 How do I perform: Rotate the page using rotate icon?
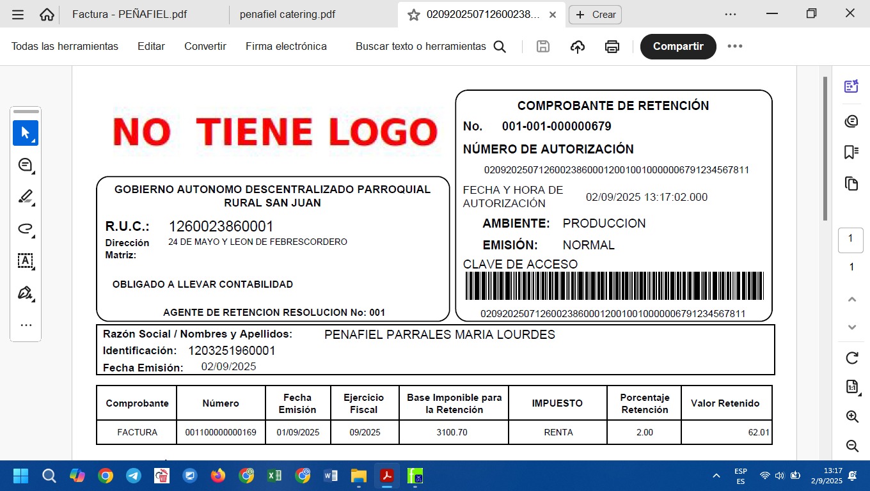[x=851, y=358]
